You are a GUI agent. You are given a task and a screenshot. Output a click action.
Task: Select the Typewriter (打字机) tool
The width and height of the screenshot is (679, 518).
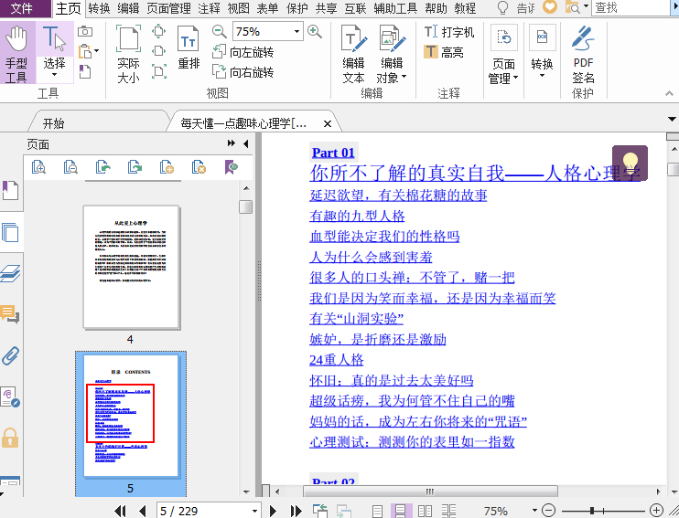pyautogui.click(x=449, y=32)
